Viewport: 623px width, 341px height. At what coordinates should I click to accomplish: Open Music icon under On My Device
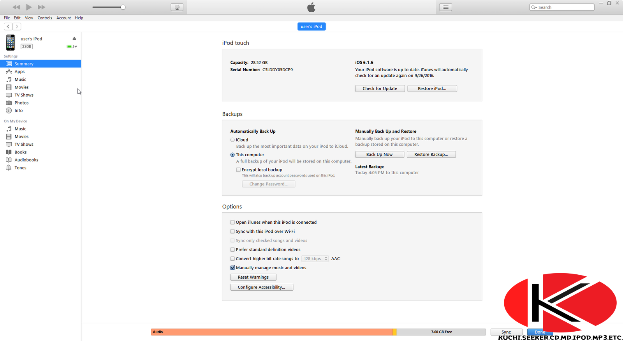9,129
